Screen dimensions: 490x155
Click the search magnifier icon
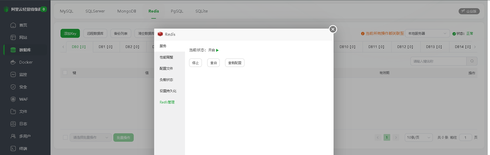tap(472, 61)
